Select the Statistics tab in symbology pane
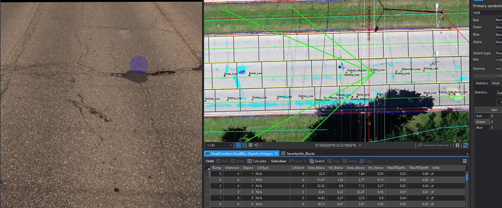This screenshot has height=208, width=502. (x=482, y=83)
